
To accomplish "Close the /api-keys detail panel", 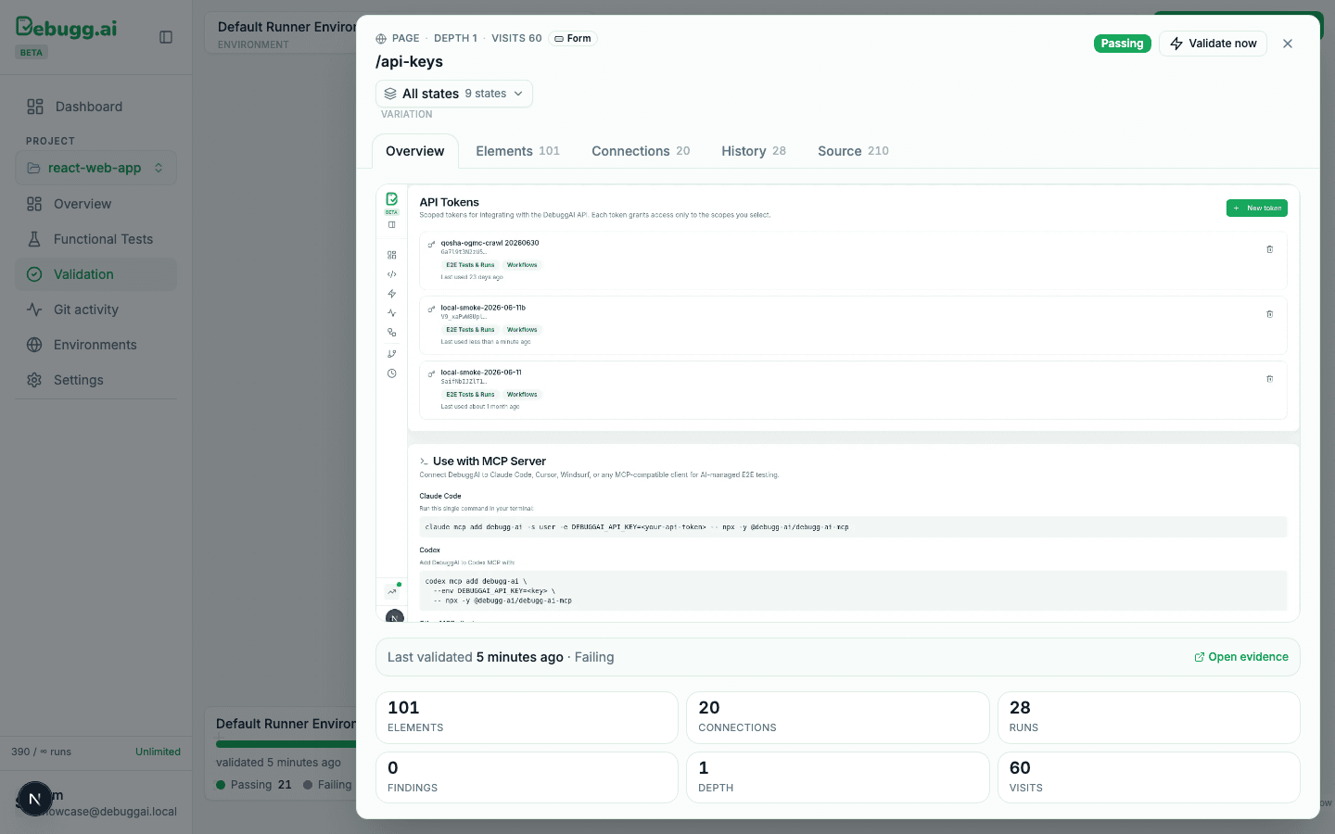I will tap(1288, 44).
